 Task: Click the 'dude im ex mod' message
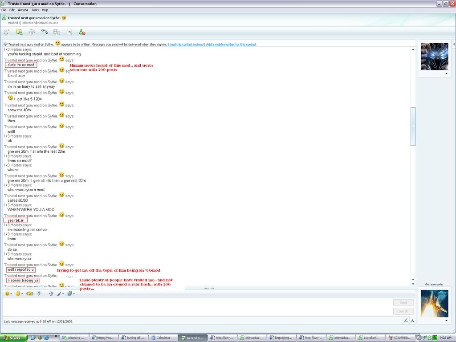(21, 65)
